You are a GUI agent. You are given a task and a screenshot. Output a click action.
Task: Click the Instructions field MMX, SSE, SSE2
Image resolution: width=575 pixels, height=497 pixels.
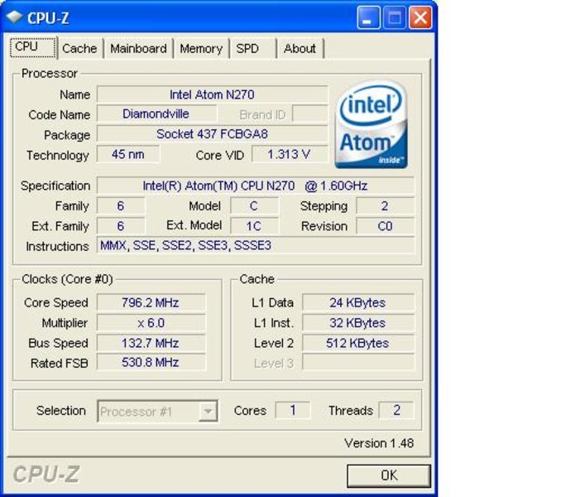255,245
